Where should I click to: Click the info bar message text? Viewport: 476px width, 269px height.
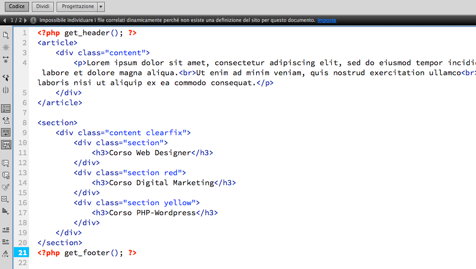click(x=177, y=20)
